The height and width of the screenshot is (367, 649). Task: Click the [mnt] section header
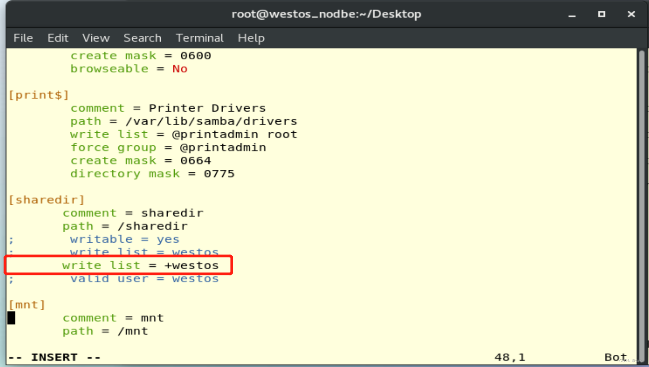[26, 304]
